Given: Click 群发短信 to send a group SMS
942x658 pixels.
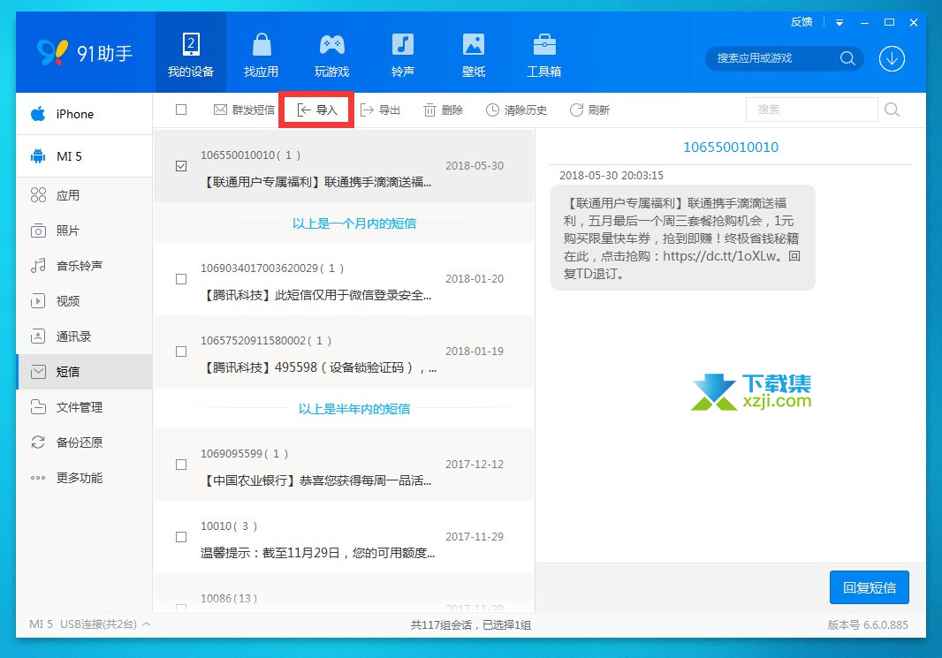Looking at the screenshot, I should pos(244,110).
